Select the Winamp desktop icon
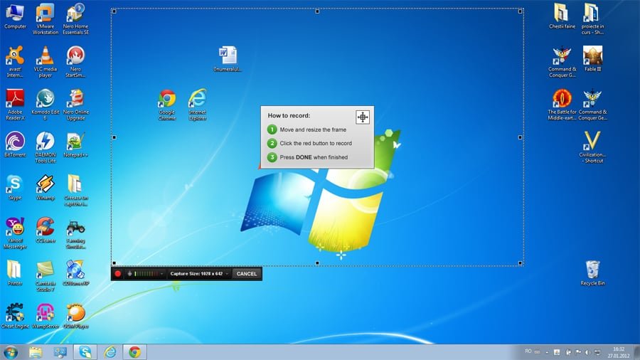This screenshot has height=360, width=640. point(46,188)
